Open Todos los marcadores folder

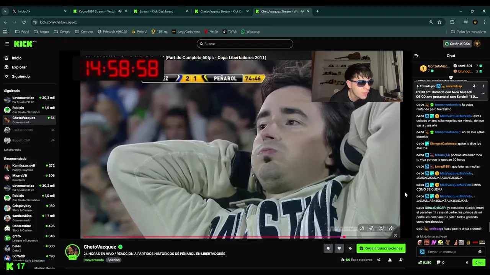pyautogui.click(x=469, y=32)
